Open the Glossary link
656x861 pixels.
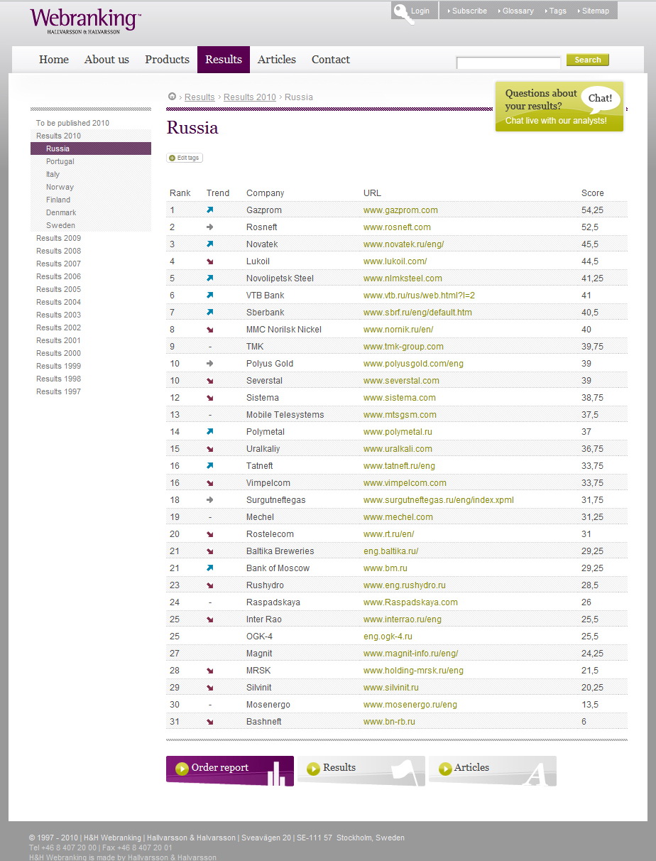518,11
